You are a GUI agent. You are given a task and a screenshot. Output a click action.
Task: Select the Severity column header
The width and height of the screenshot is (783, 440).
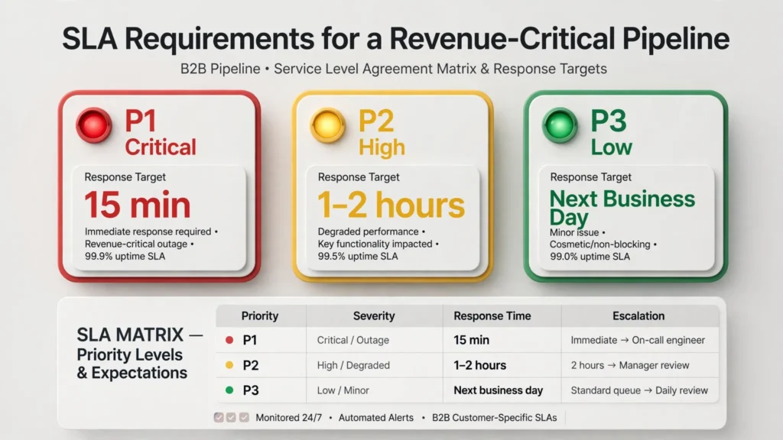click(374, 315)
